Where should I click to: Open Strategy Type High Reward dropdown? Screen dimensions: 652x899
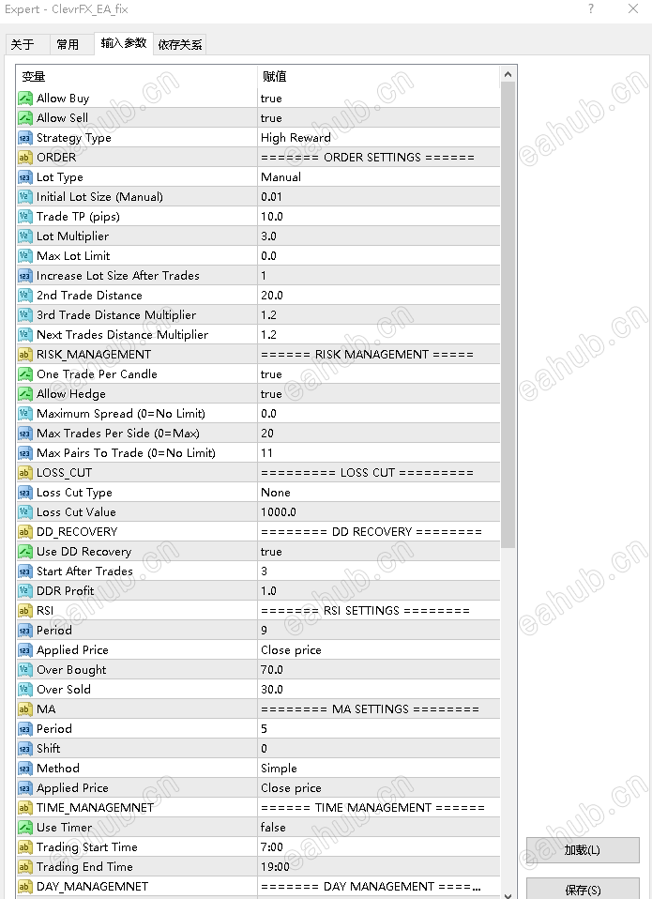[379, 138]
